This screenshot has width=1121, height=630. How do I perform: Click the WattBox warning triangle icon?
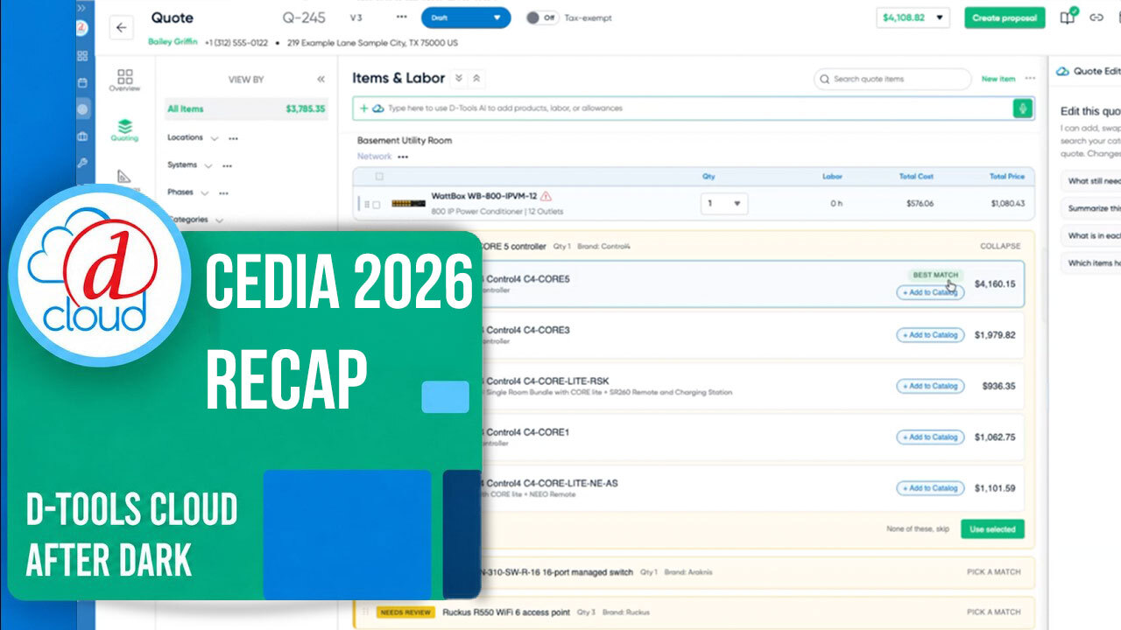[x=546, y=196]
